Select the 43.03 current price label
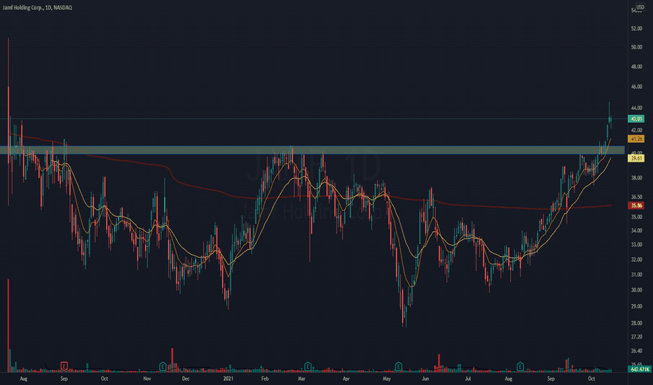The image size is (653, 385). (x=636, y=119)
